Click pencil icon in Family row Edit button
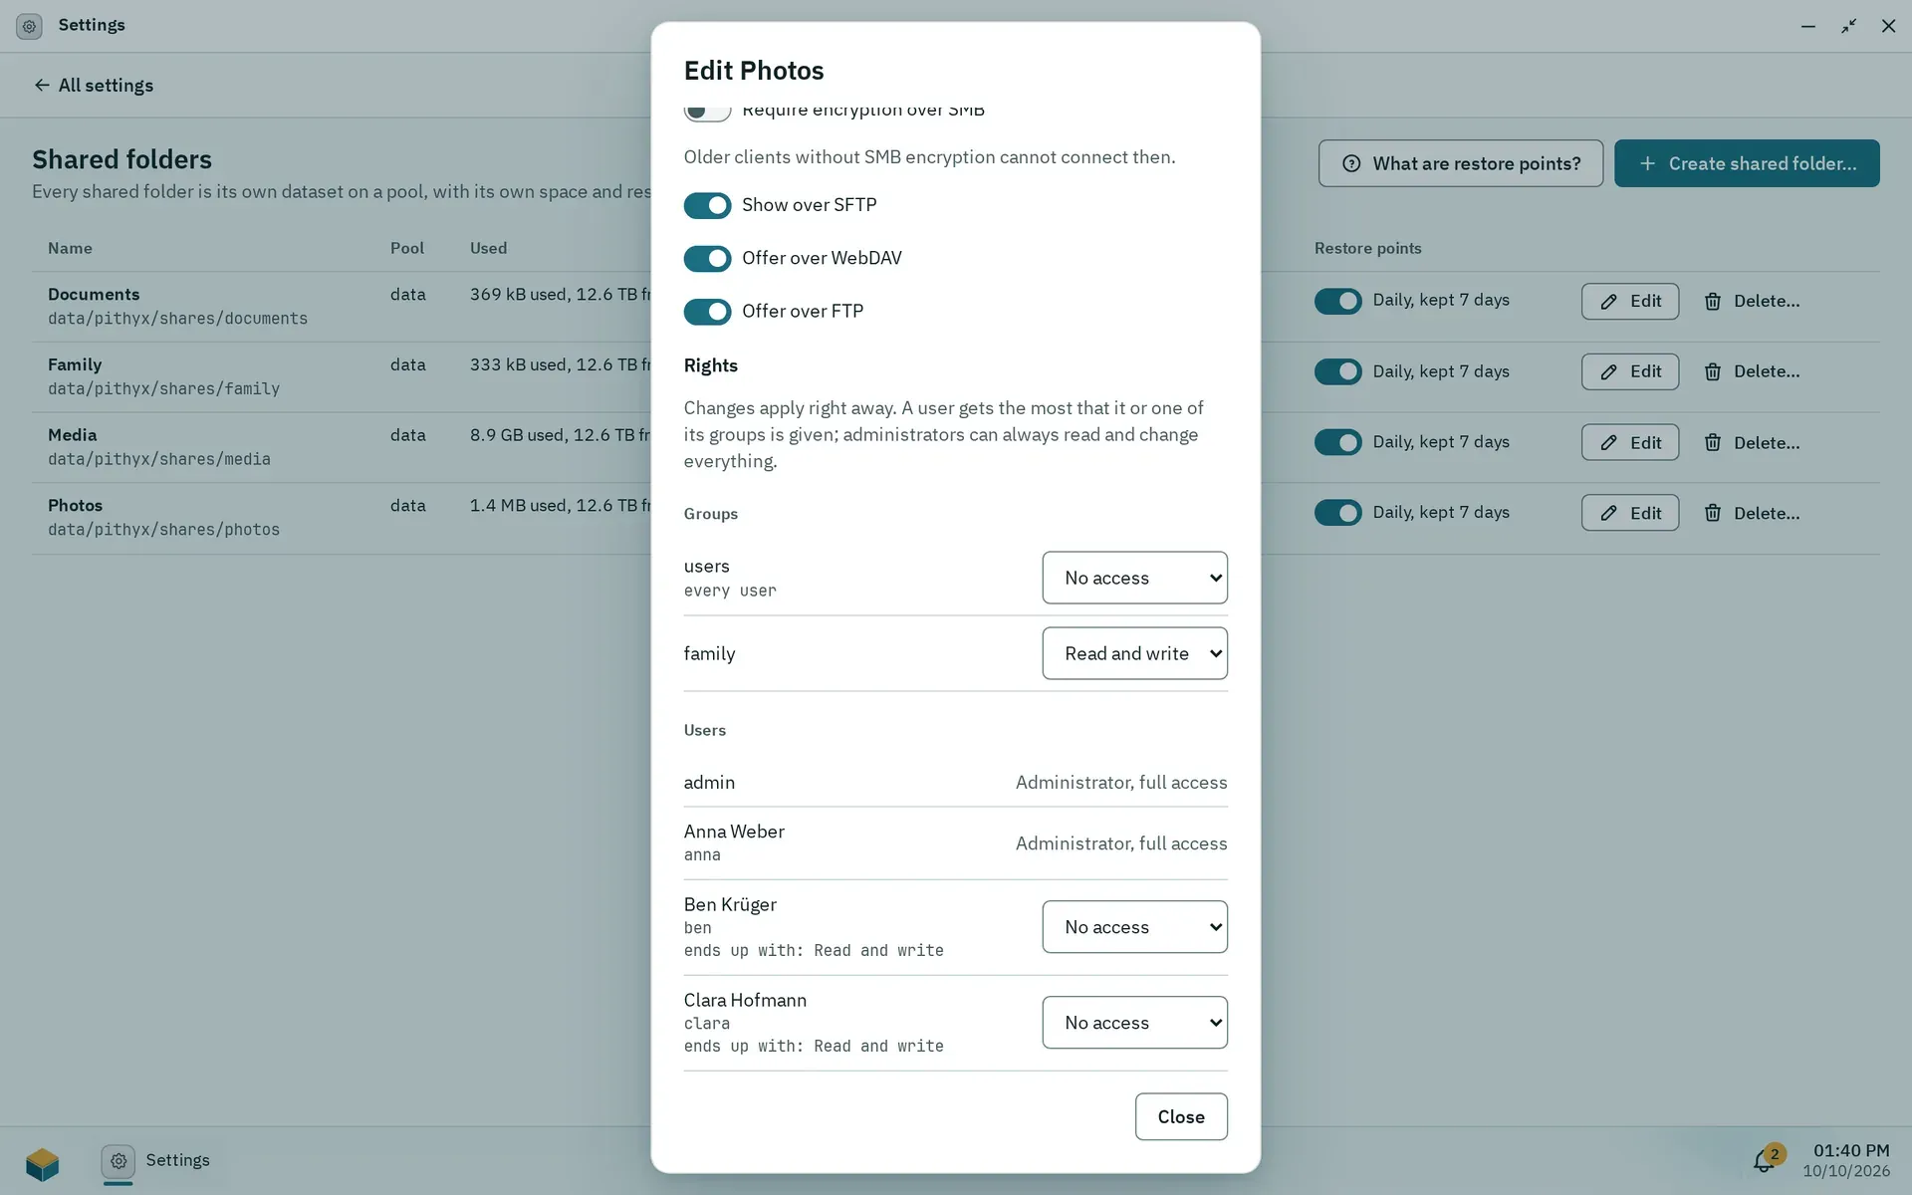The height and width of the screenshot is (1195, 1912). point(1608,372)
